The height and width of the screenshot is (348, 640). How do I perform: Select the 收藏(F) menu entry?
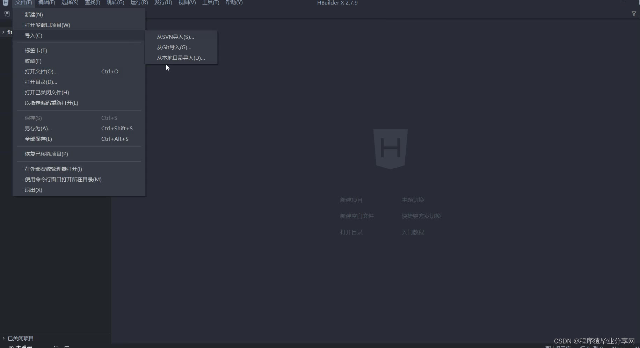point(79,61)
